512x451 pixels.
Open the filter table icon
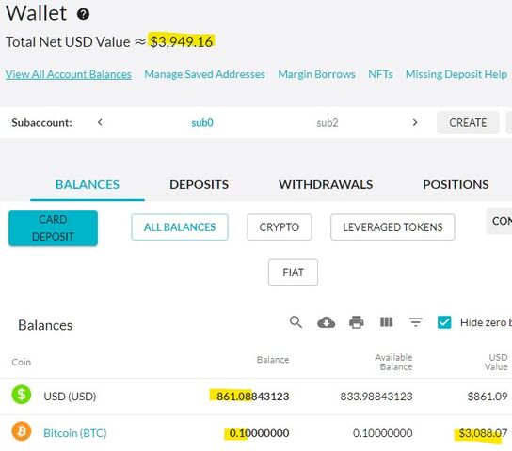coord(416,322)
